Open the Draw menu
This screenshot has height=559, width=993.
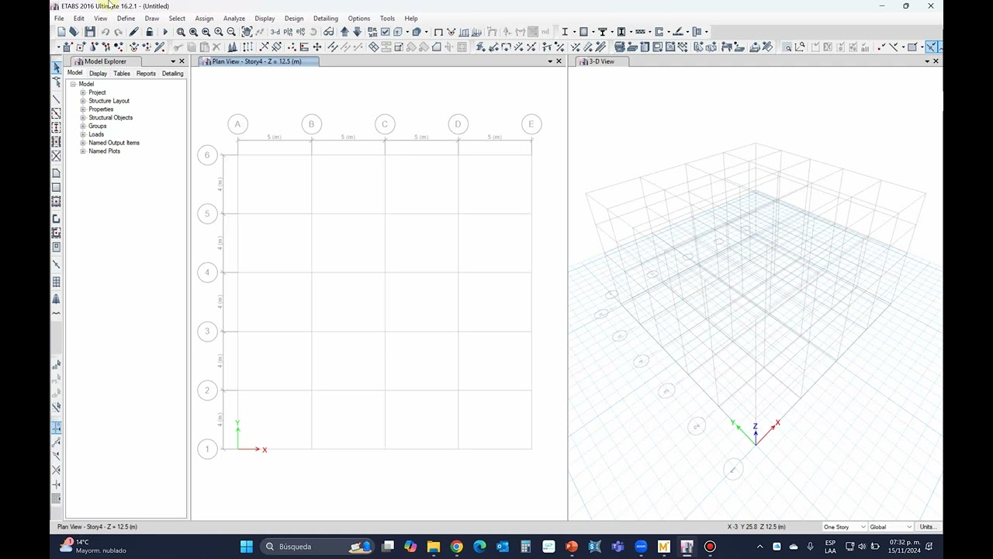[x=152, y=19]
